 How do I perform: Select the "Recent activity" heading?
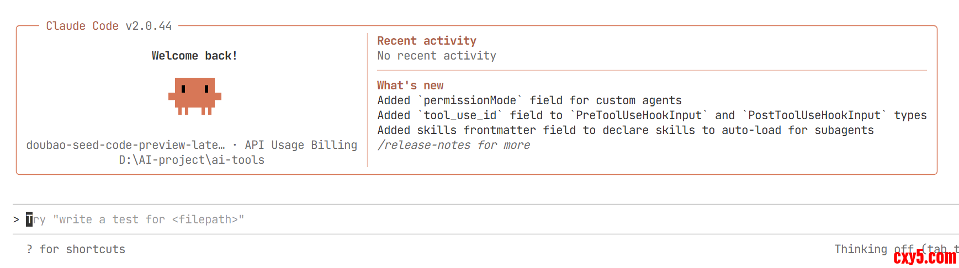pos(426,41)
